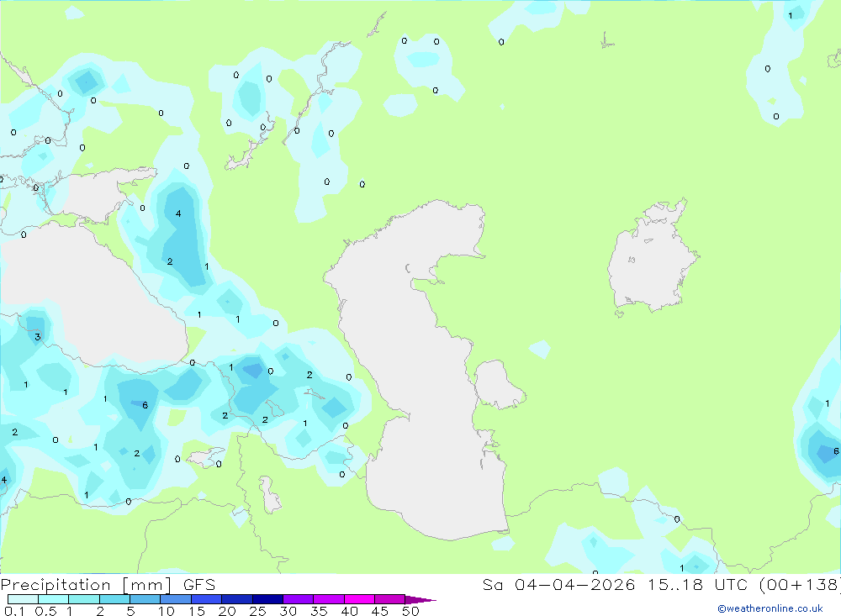Click the '0.1' legend scale label
Screen dimensions: 841x616
14,611
